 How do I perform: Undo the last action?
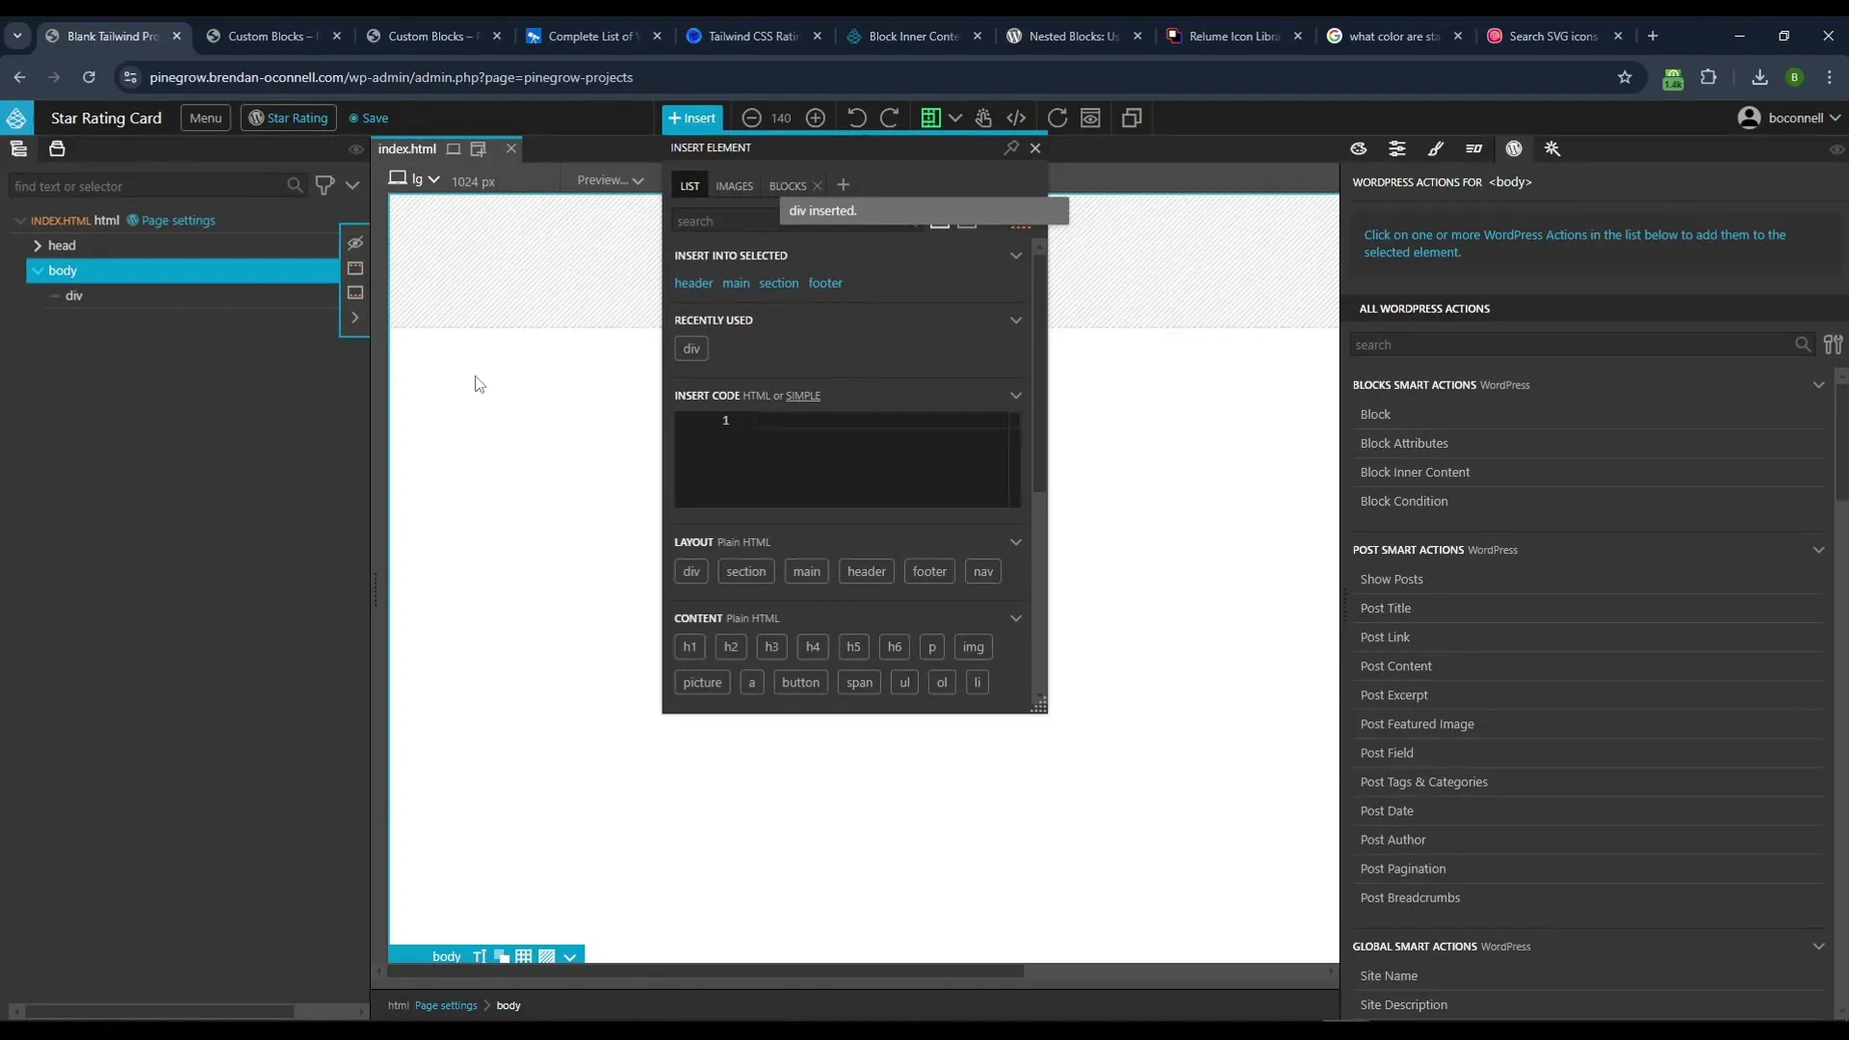[x=856, y=117]
